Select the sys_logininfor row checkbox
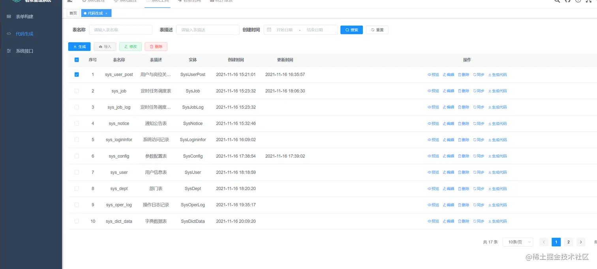The height and width of the screenshot is (269, 597). tap(77, 140)
